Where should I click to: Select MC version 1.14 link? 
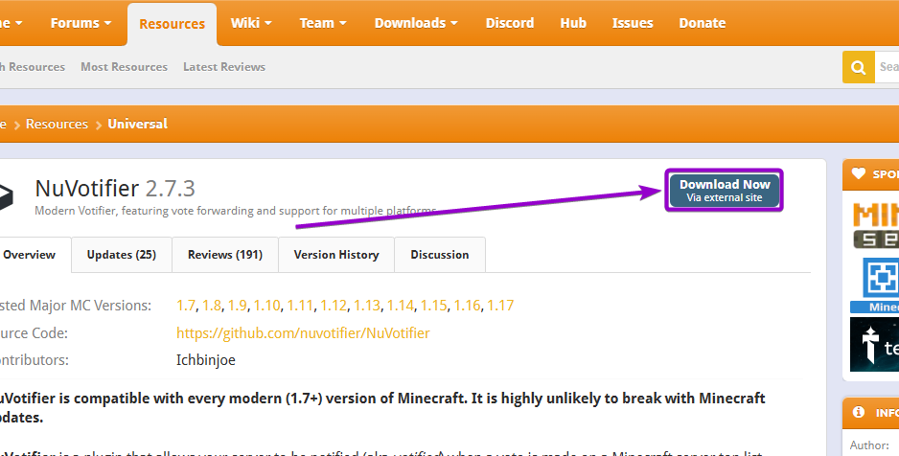click(x=401, y=306)
